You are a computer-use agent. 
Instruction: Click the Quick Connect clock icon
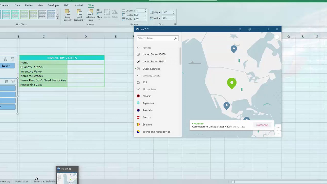tap(138, 68)
